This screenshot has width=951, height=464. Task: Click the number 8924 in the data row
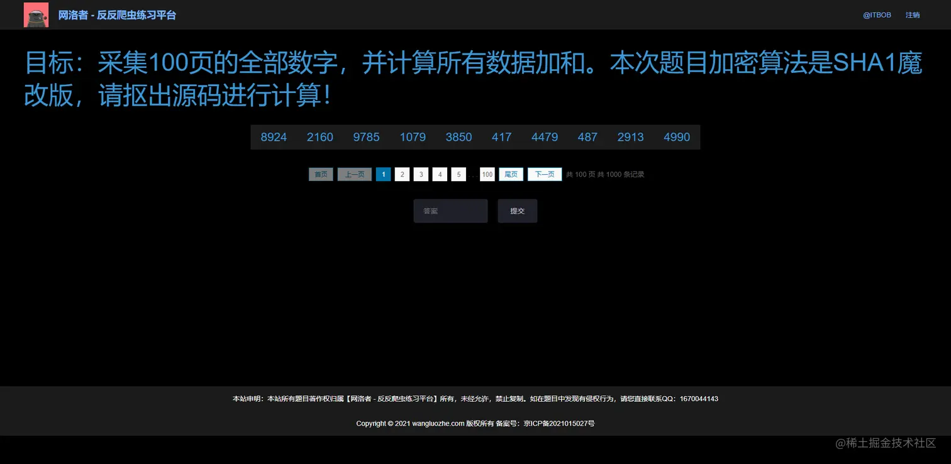274,137
